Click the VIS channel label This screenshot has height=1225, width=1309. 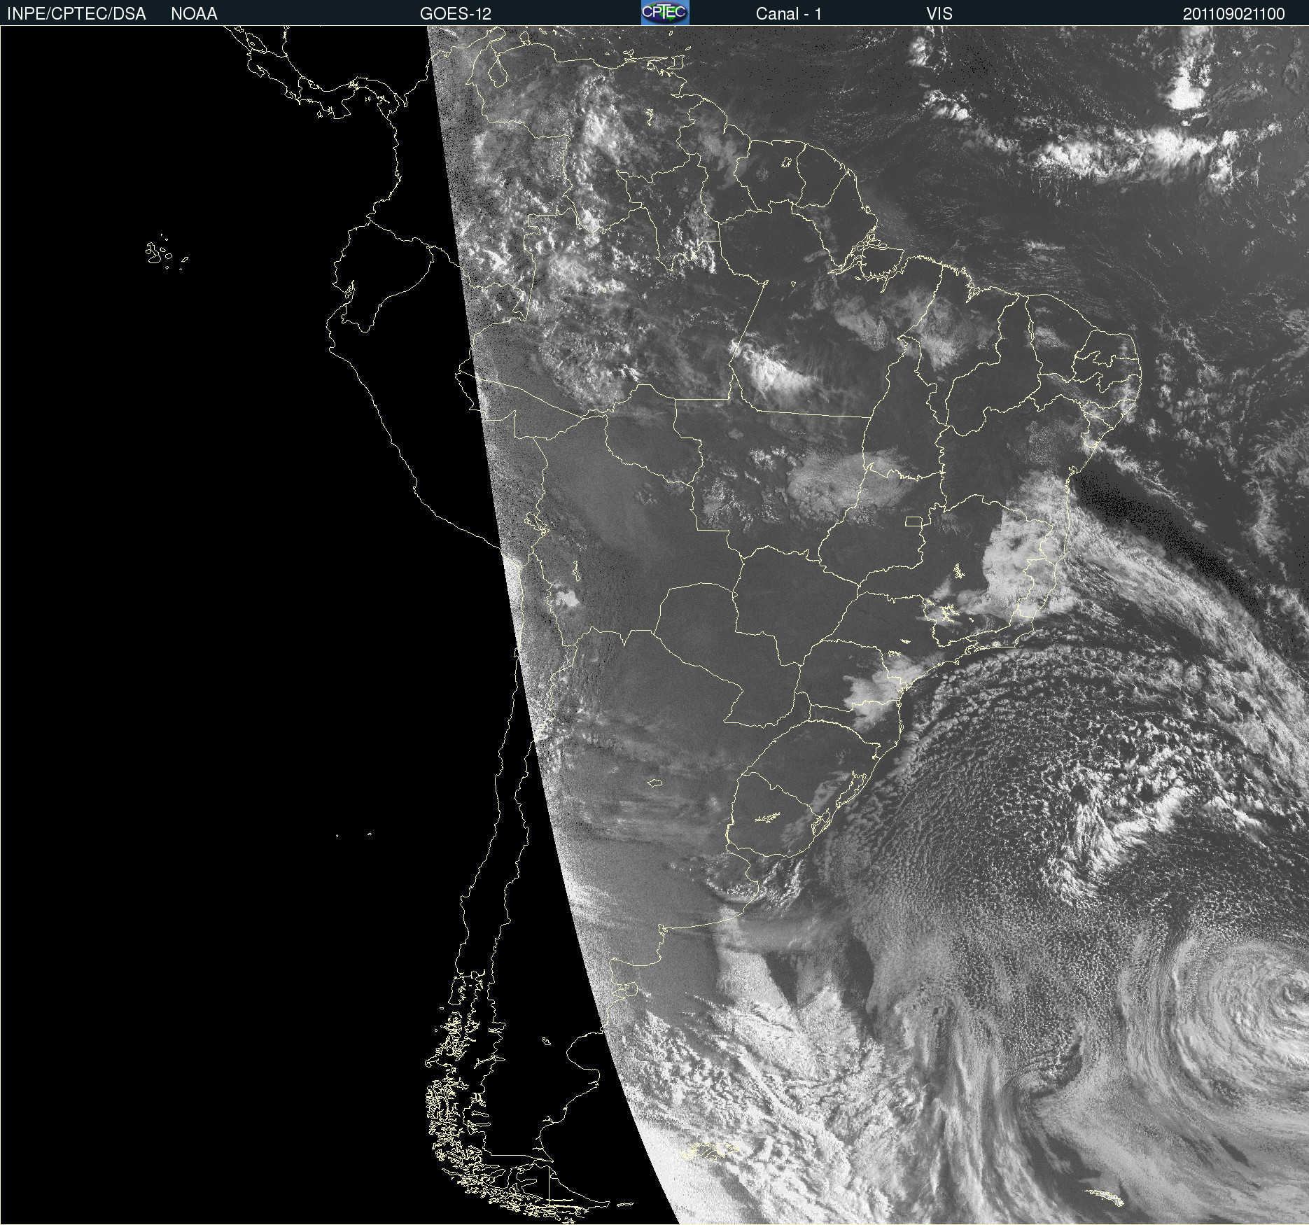pos(939,14)
